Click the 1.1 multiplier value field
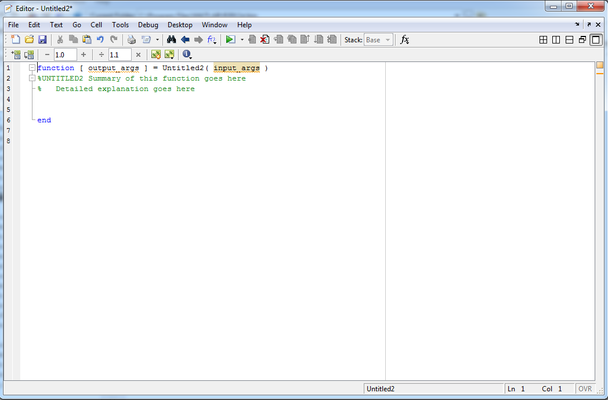The height and width of the screenshot is (400, 608). pyautogui.click(x=120, y=54)
